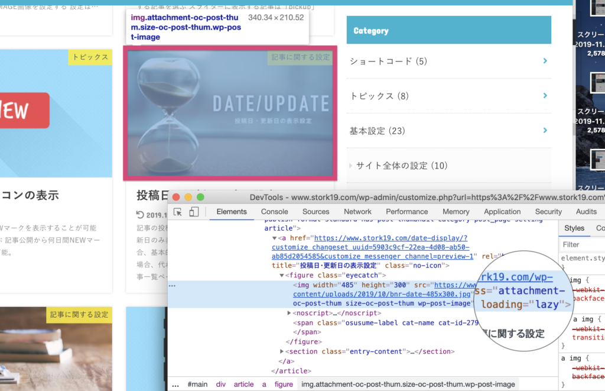The width and height of the screenshot is (605, 391).
Task: Open the ショートコード (5) category
Action: point(388,61)
